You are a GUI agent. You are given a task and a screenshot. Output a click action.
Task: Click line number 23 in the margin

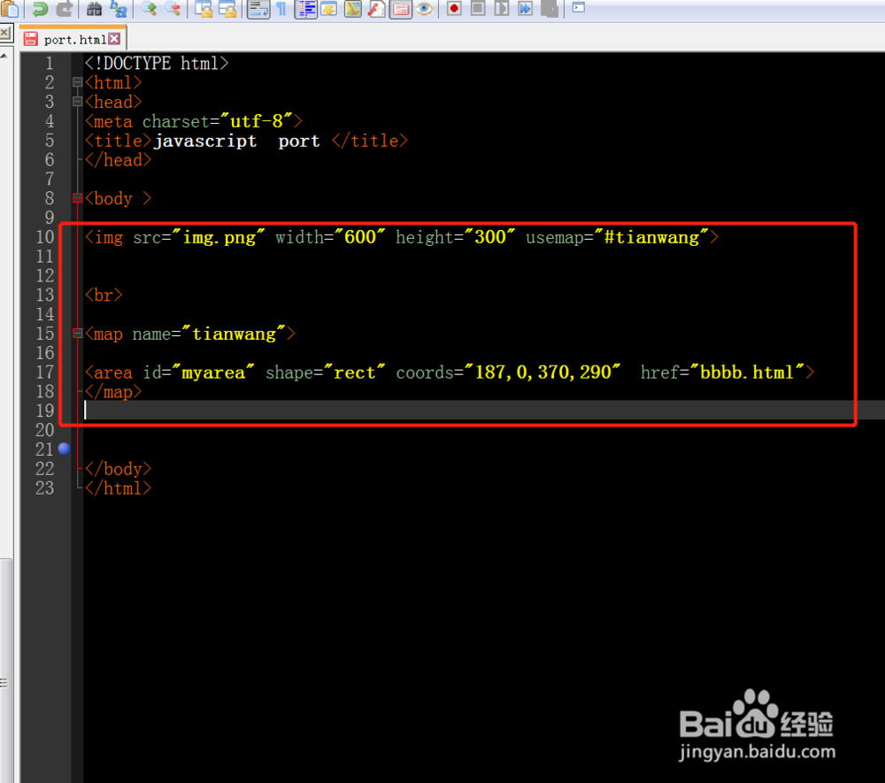(44, 488)
